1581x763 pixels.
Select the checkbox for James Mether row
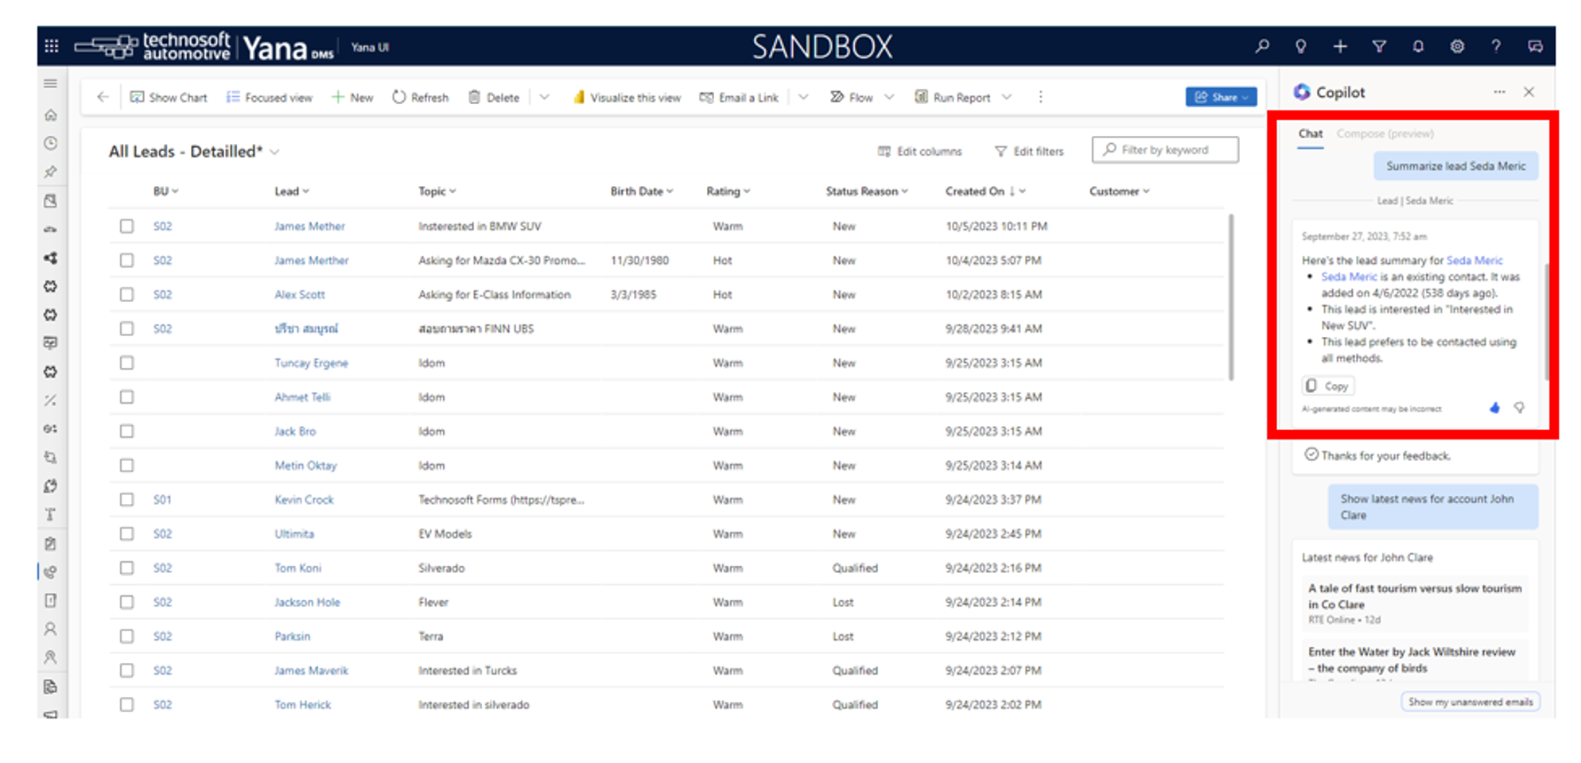click(x=126, y=227)
